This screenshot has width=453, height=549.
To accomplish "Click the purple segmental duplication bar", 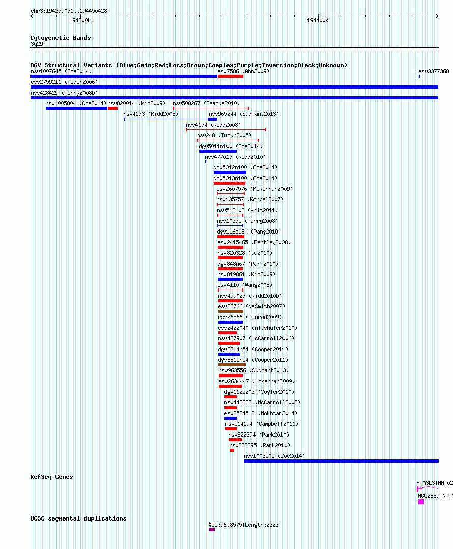I will pyautogui.click(x=212, y=530).
